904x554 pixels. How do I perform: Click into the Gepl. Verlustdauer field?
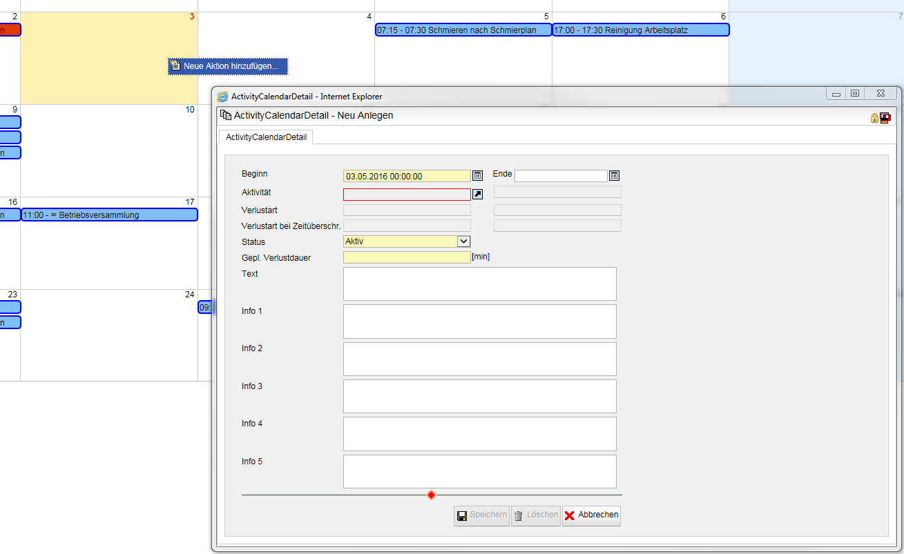click(x=407, y=257)
